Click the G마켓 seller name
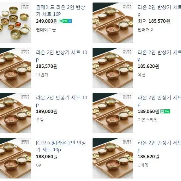The image size is (181, 181). 143,165
